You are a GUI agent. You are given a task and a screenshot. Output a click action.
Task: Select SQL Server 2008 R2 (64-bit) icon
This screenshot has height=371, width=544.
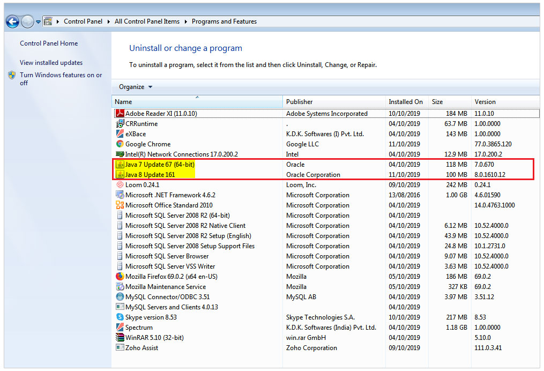[120, 216]
